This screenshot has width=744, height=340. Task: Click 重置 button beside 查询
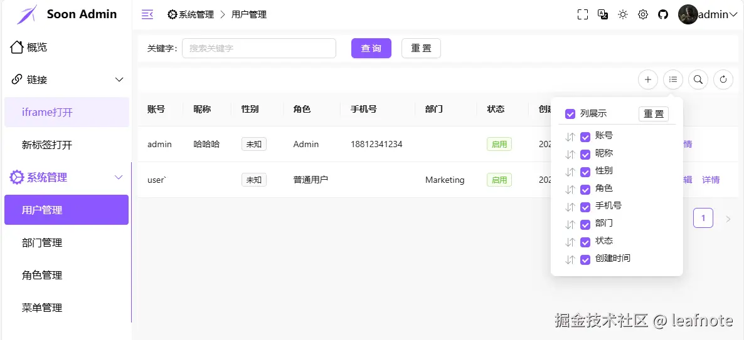[x=422, y=48]
